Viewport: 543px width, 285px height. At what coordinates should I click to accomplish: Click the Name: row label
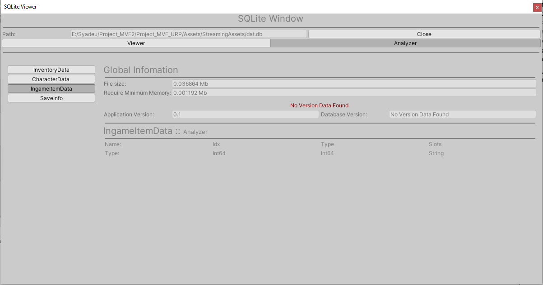pyautogui.click(x=113, y=144)
